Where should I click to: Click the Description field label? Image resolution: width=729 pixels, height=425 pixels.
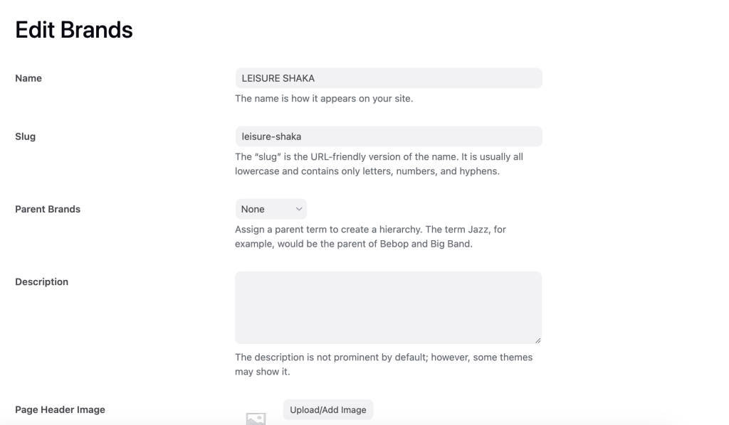coord(42,281)
